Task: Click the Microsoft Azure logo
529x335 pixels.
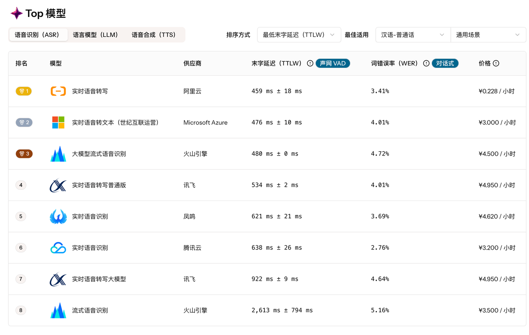Action: coord(58,122)
